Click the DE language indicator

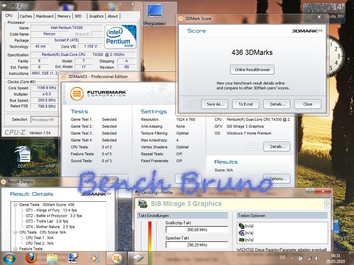(x=282, y=257)
